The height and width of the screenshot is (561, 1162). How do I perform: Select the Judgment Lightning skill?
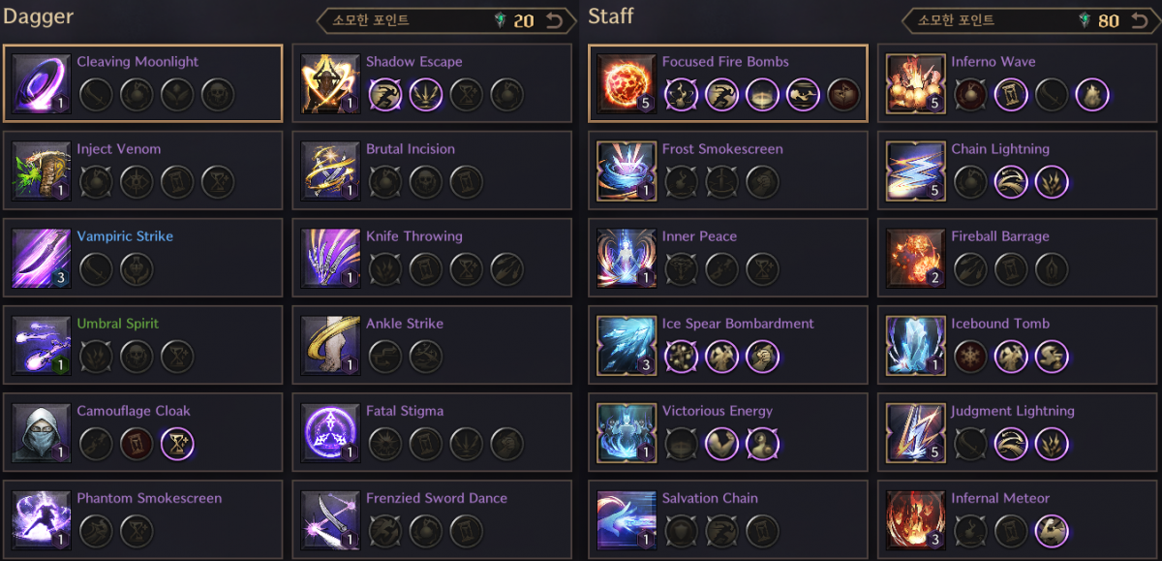[915, 433]
